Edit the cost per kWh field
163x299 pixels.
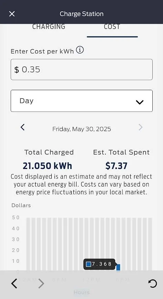(x=82, y=70)
